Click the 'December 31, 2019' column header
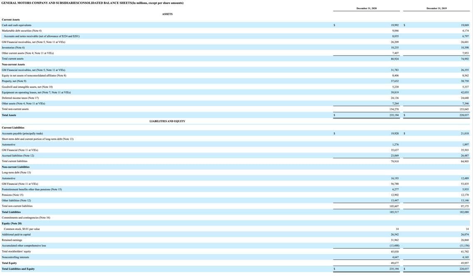This screenshot has width=473, height=276. pyautogui.click(x=436, y=8)
